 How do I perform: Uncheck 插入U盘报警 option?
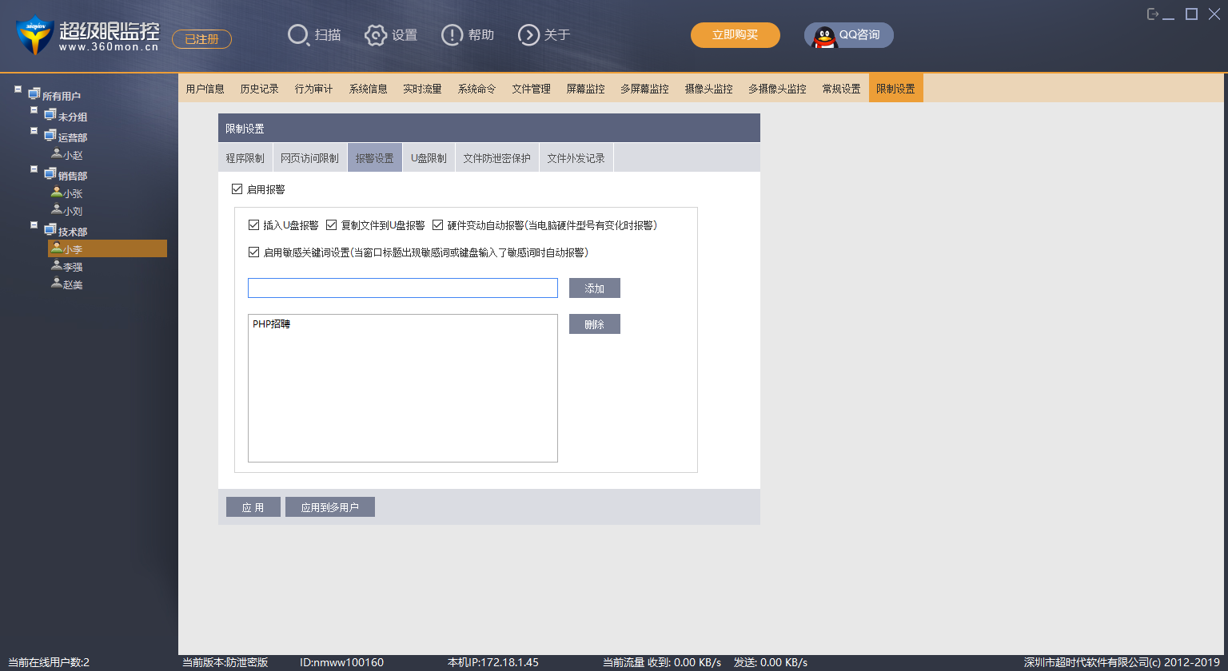[x=254, y=225]
